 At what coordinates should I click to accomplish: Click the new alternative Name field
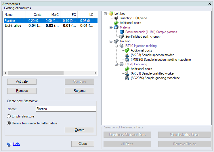coord(66,109)
